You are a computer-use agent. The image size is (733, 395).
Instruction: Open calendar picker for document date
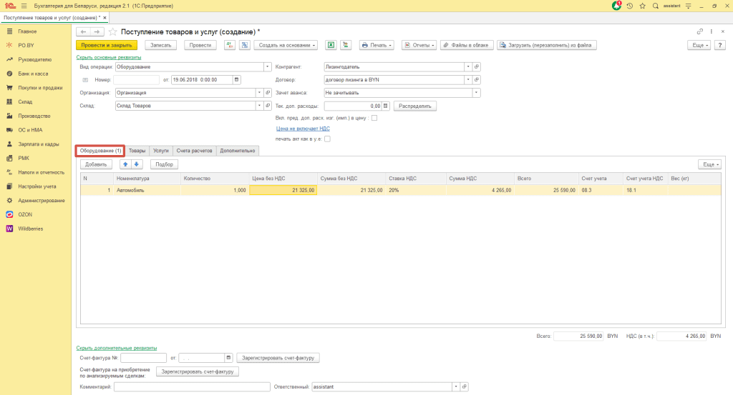236,80
